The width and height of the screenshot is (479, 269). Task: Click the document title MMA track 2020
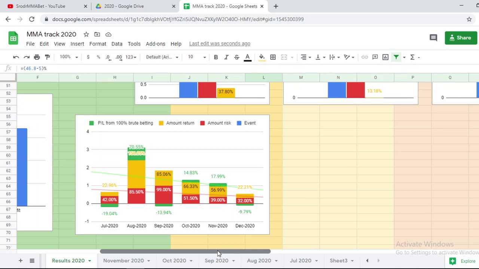pos(51,34)
